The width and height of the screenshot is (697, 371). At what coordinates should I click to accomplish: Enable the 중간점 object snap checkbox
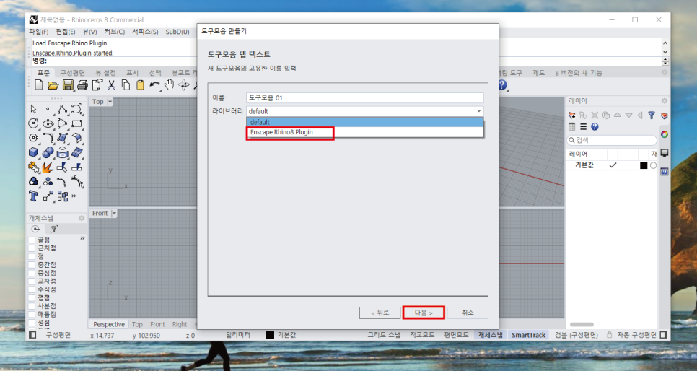[x=32, y=265]
